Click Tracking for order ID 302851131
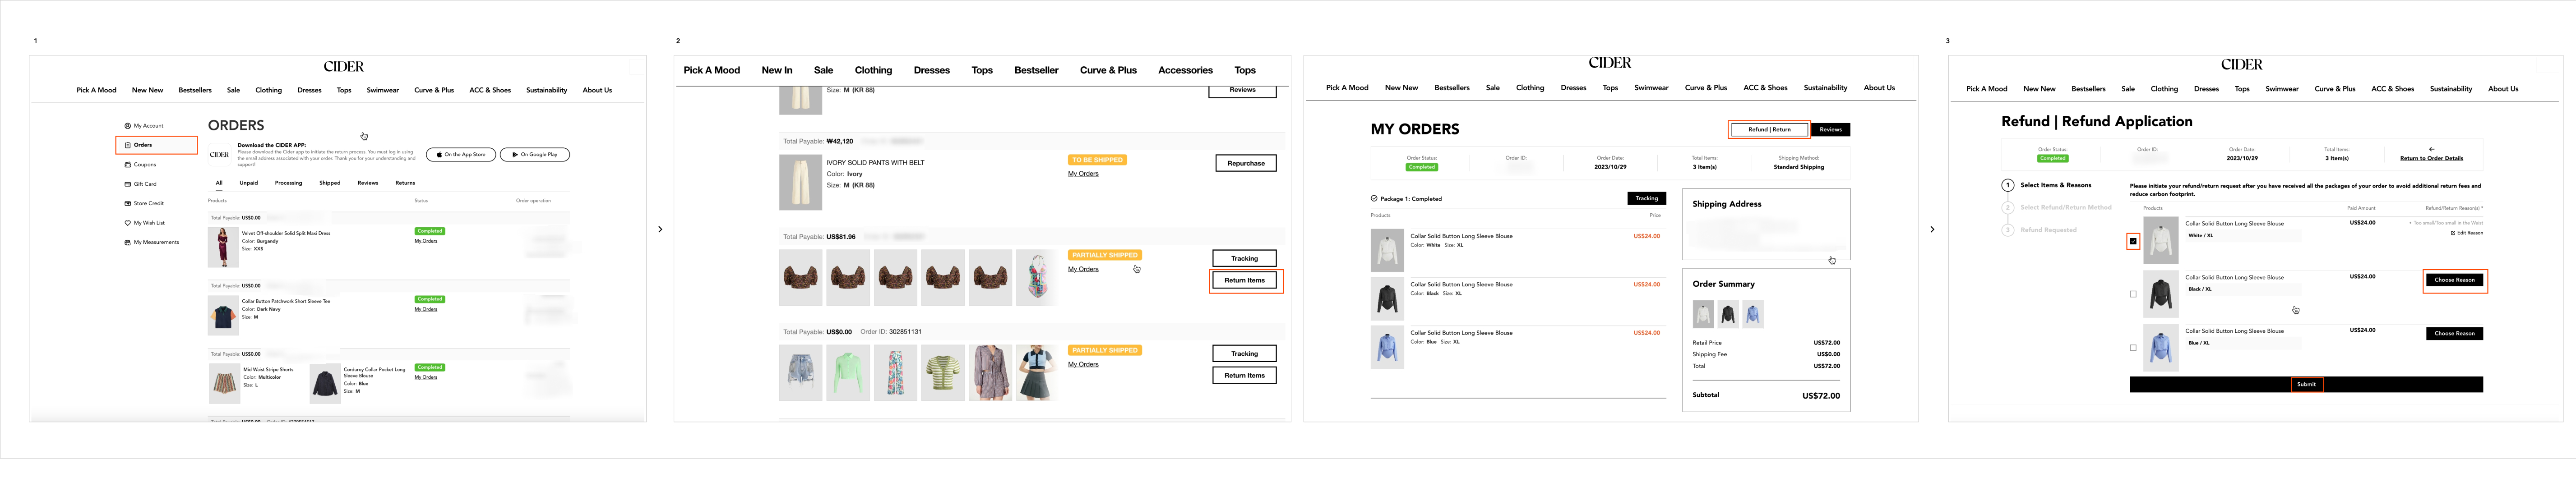The width and height of the screenshot is (2576, 491). click(1245, 353)
